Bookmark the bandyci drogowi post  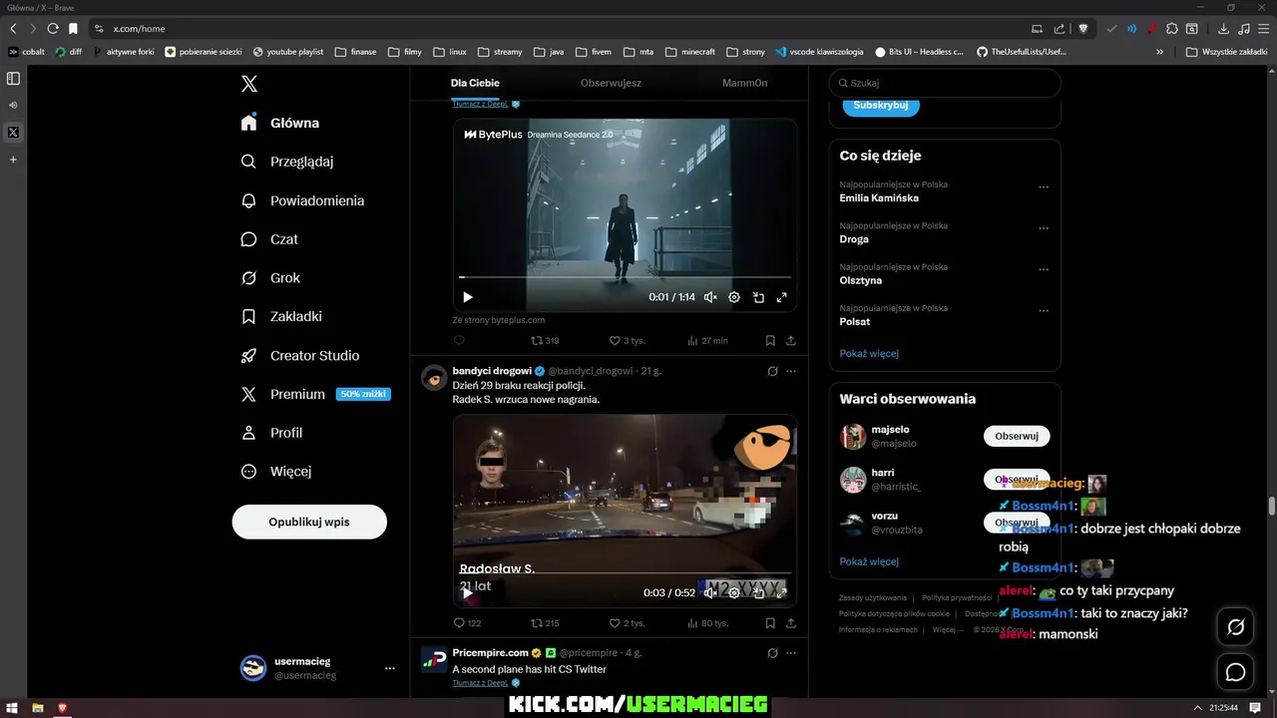click(770, 623)
